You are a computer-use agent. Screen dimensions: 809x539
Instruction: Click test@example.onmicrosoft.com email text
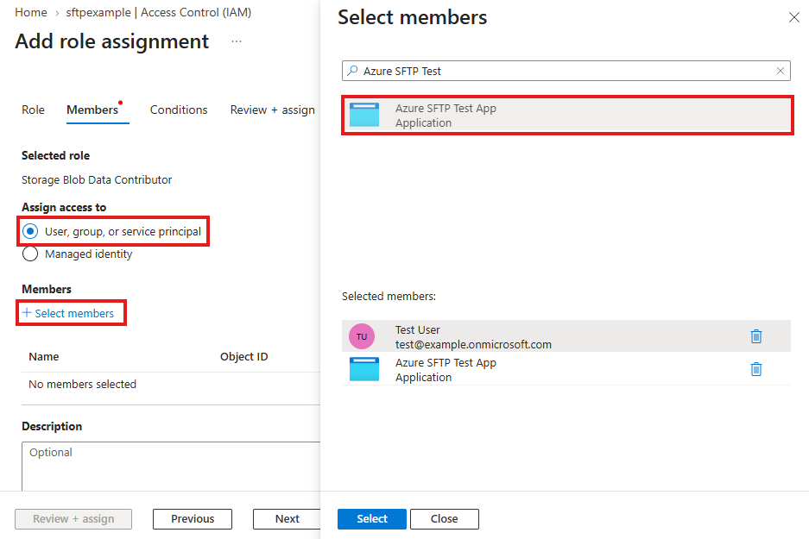473,344
